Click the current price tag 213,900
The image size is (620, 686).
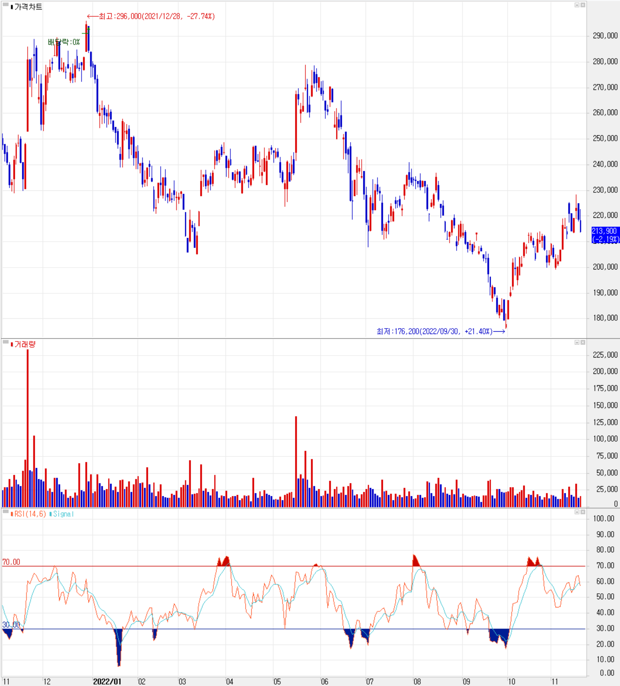tap(605, 235)
